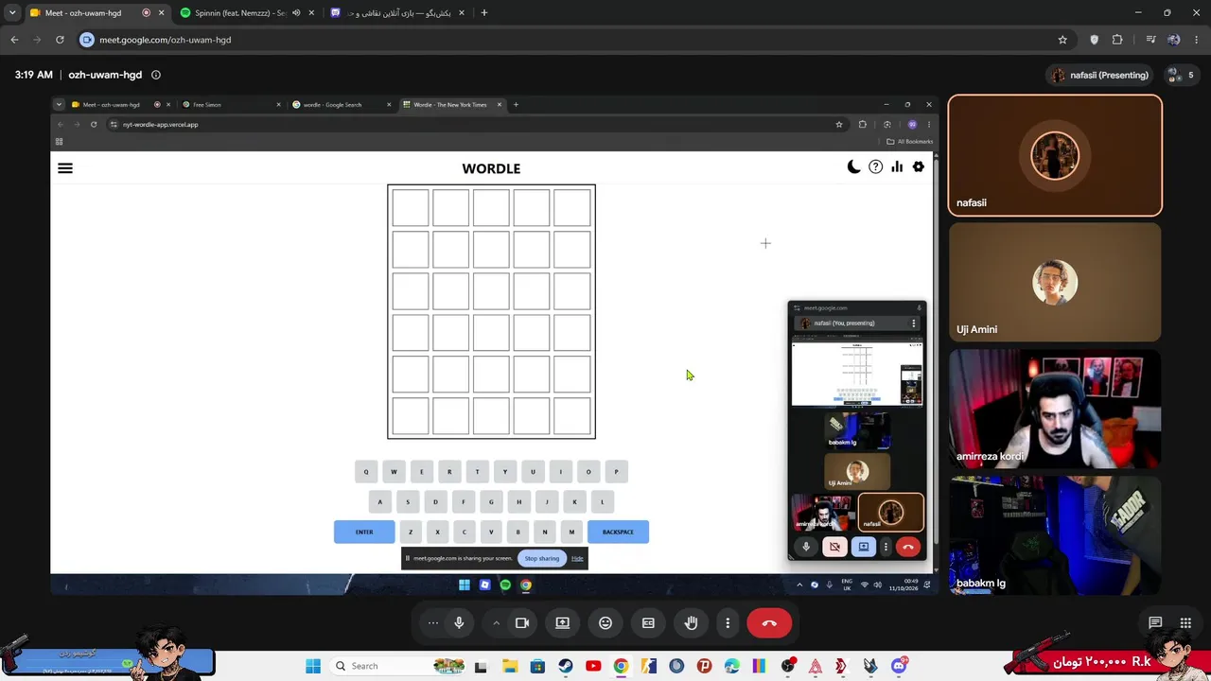This screenshot has height=681, width=1211.
Task: Open Steam from the taskbar
Action: tap(566, 666)
